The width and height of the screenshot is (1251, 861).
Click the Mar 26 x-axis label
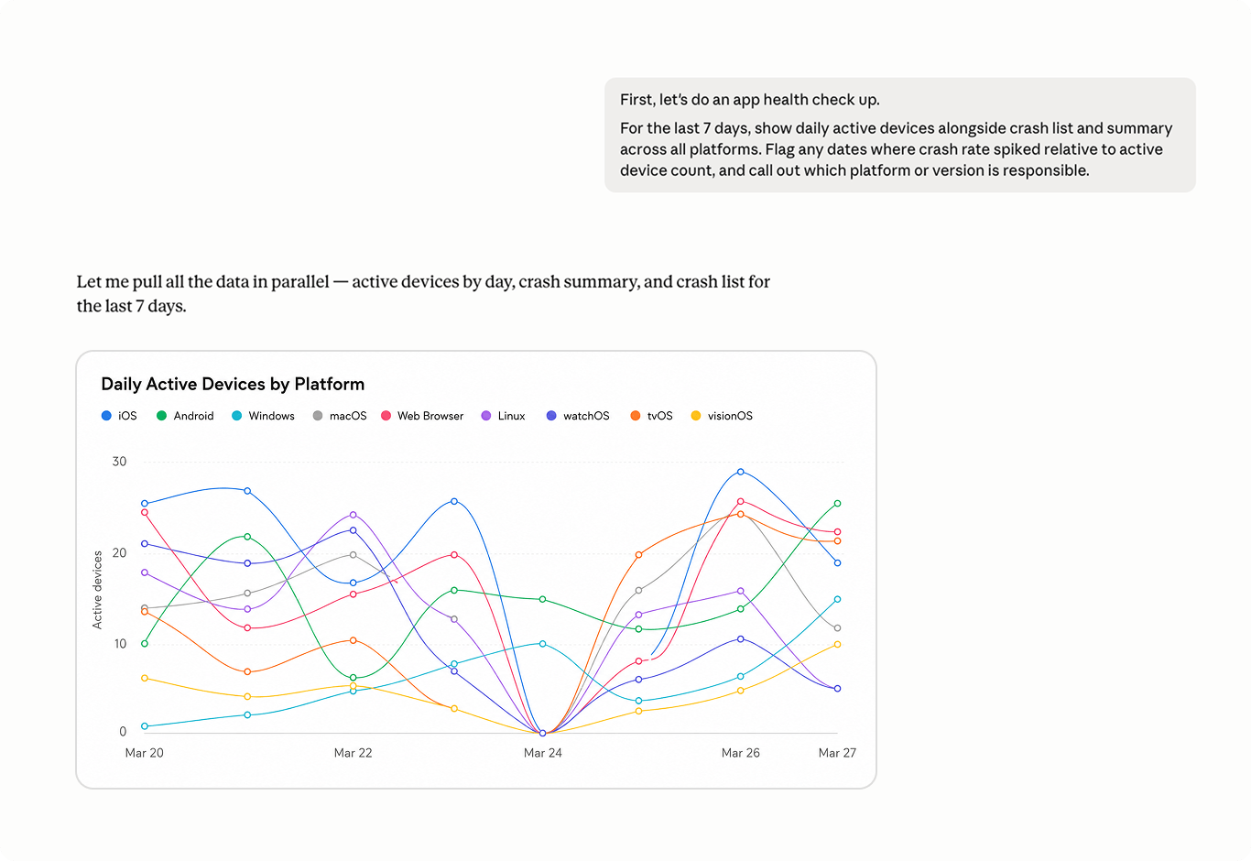coord(741,753)
